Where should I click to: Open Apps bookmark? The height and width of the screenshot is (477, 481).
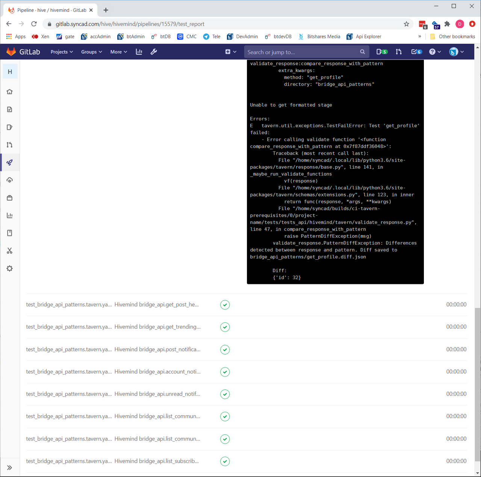pos(16,37)
